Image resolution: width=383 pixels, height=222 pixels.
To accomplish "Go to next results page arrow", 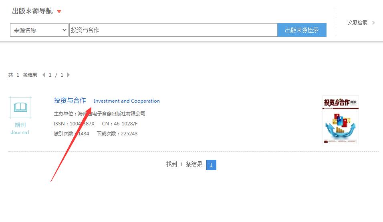I will pyautogui.click(x=68, y=75).
